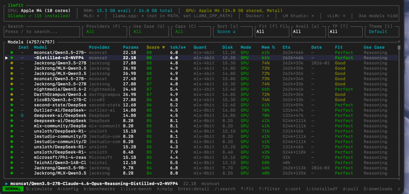Click the 'Models (4757/4757)' panel title

(x=31, y=42)
